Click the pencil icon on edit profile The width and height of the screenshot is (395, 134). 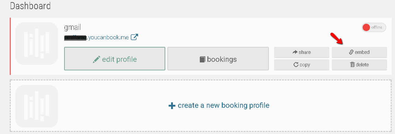96,59
